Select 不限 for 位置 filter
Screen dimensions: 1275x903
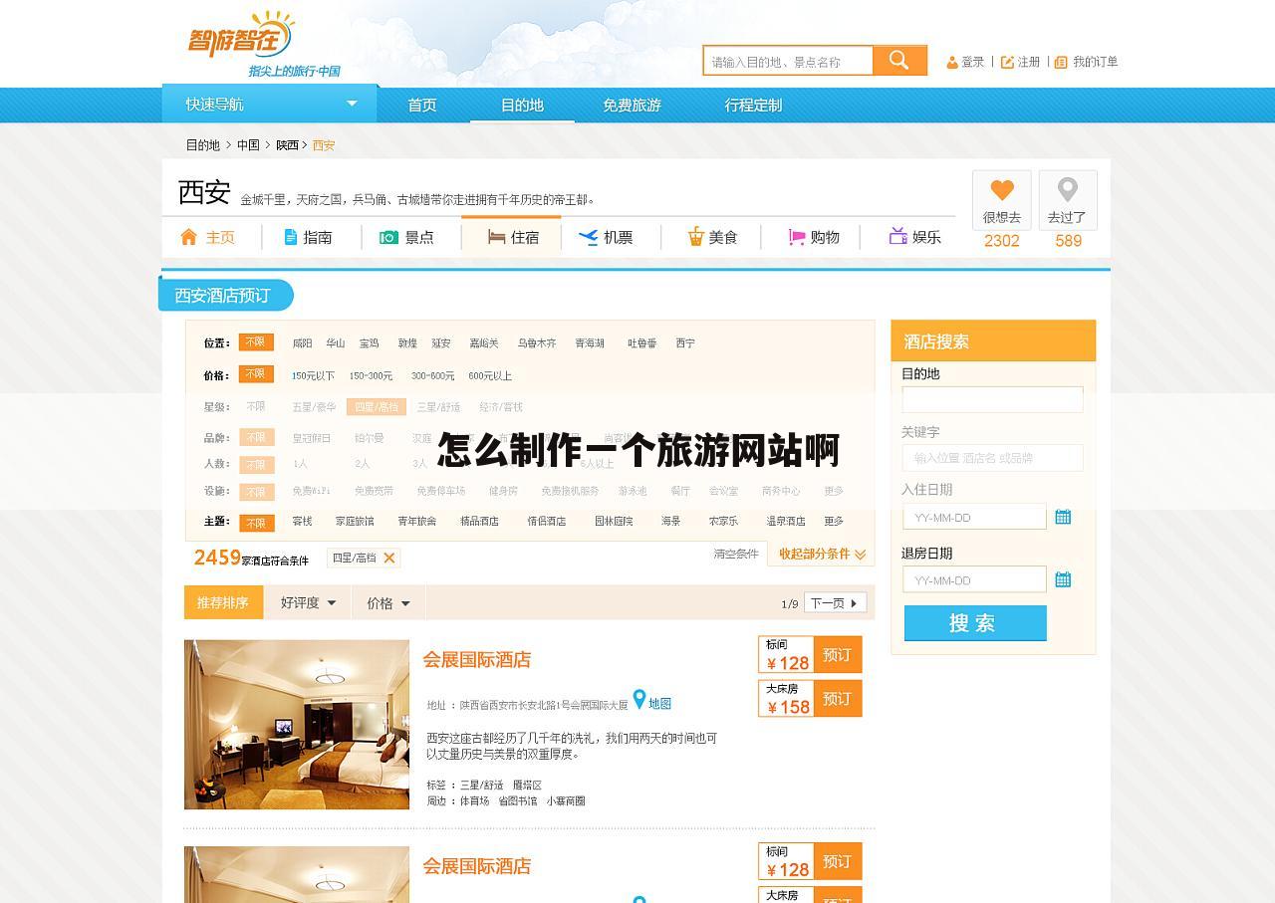pos(256,342)
